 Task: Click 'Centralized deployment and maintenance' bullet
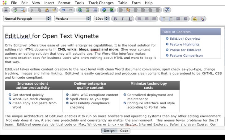(150, 97)
